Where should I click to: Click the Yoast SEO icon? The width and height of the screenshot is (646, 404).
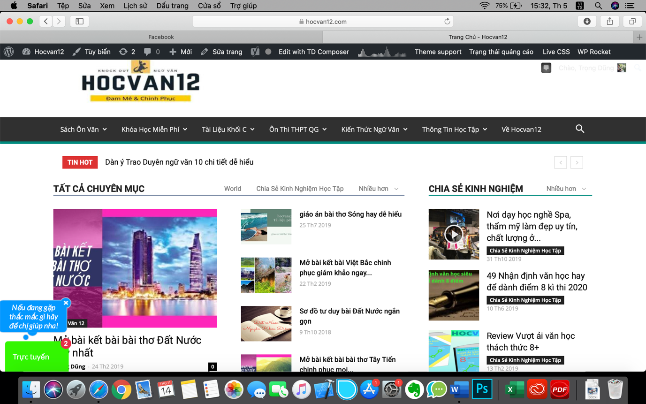point(255,52)
